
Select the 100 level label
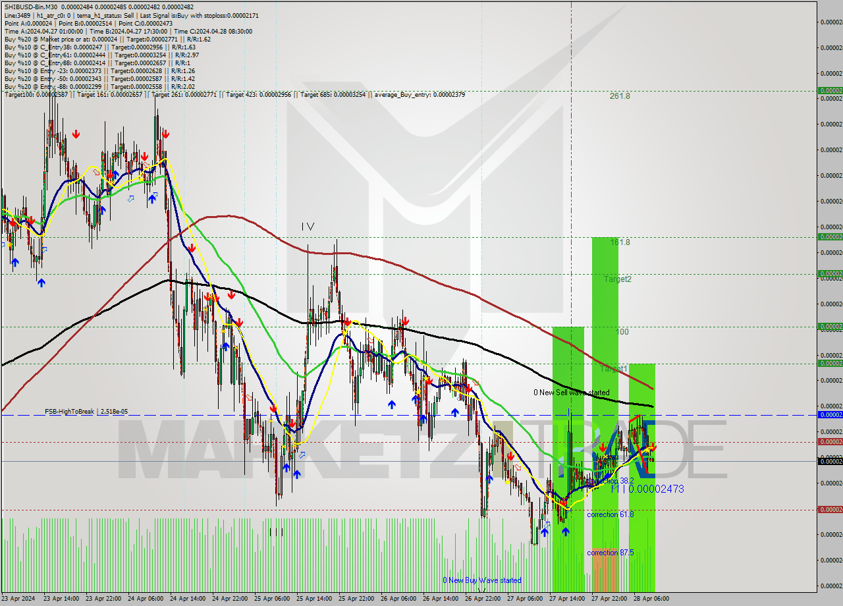pos(622,332)
